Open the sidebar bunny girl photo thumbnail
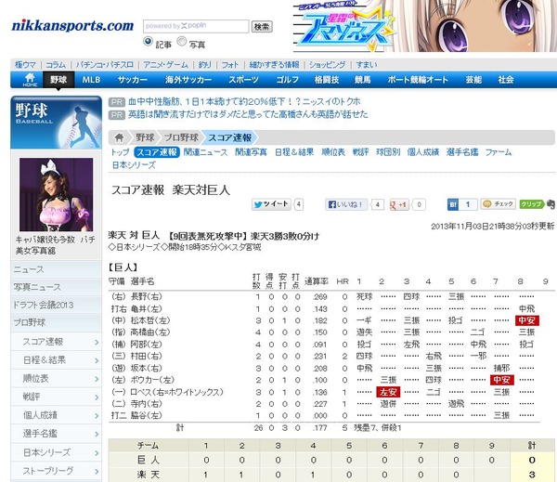The width and height of the screenshot is (557, 482). [x=56, y=195]
